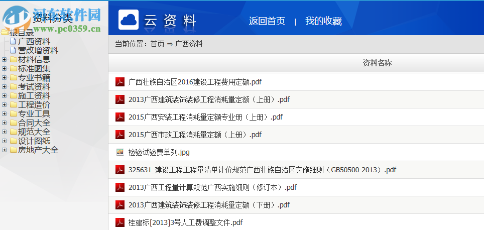
Task: Click folder icon of 施工资料
Action: pos(13,96)
